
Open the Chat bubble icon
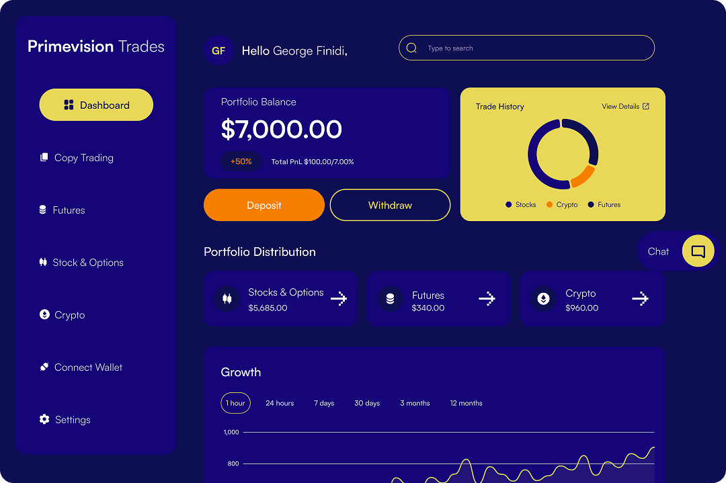click(698, 251)
